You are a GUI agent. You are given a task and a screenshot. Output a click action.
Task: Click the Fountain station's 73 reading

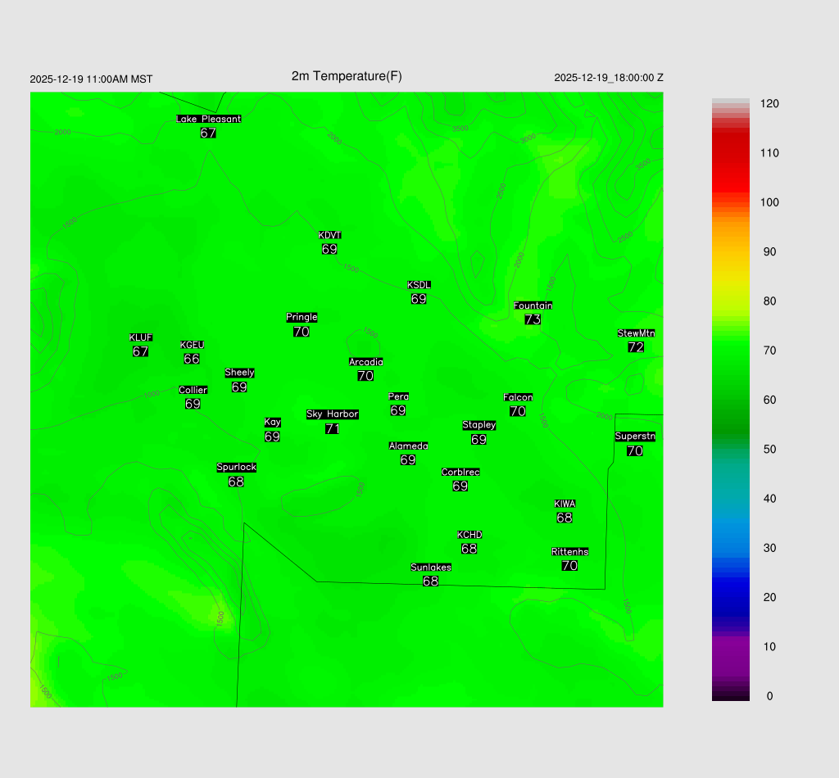533,319
